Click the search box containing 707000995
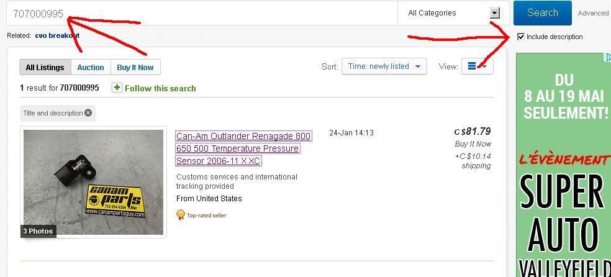The width and height of the screenshot is (611, 277). [x=202, y=13]
